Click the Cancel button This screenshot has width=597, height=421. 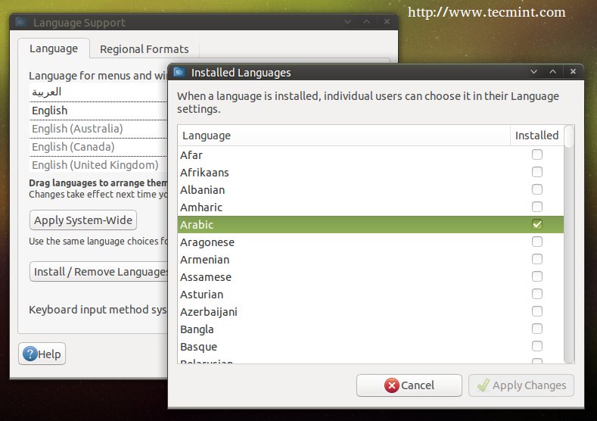pos(409,385)
